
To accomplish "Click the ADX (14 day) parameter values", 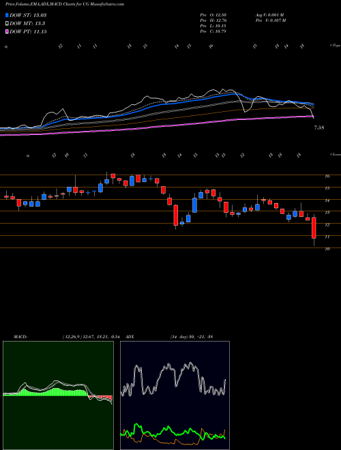I will pos(192,337).
